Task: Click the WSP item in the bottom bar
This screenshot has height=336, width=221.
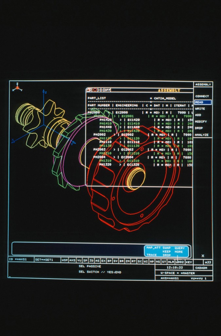Action: pyautogui.click(x=65, y=260)
